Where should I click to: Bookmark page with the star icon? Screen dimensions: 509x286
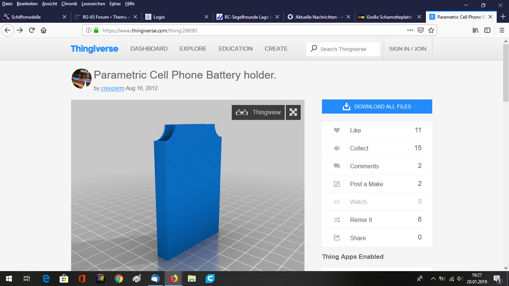point(431,31)
